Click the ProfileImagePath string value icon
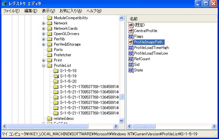 point(131,42)
